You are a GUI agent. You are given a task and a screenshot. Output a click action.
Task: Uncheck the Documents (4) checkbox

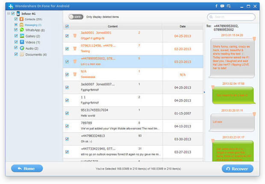(16, 54)
